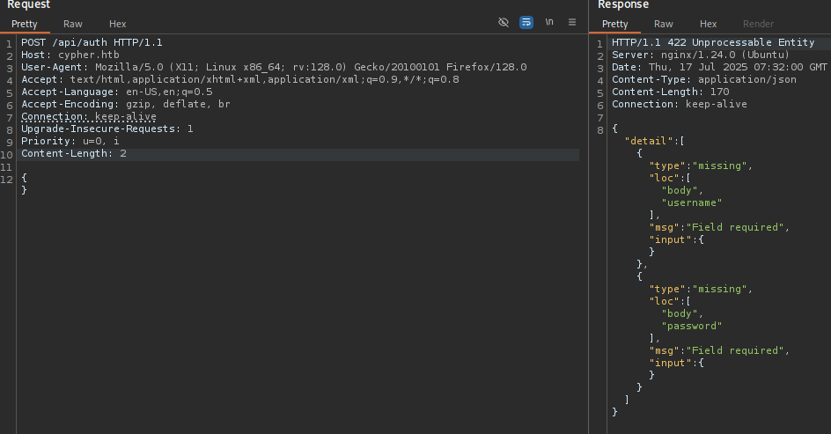Click the Connection: keep-alive request header

[x=89, y=116]
